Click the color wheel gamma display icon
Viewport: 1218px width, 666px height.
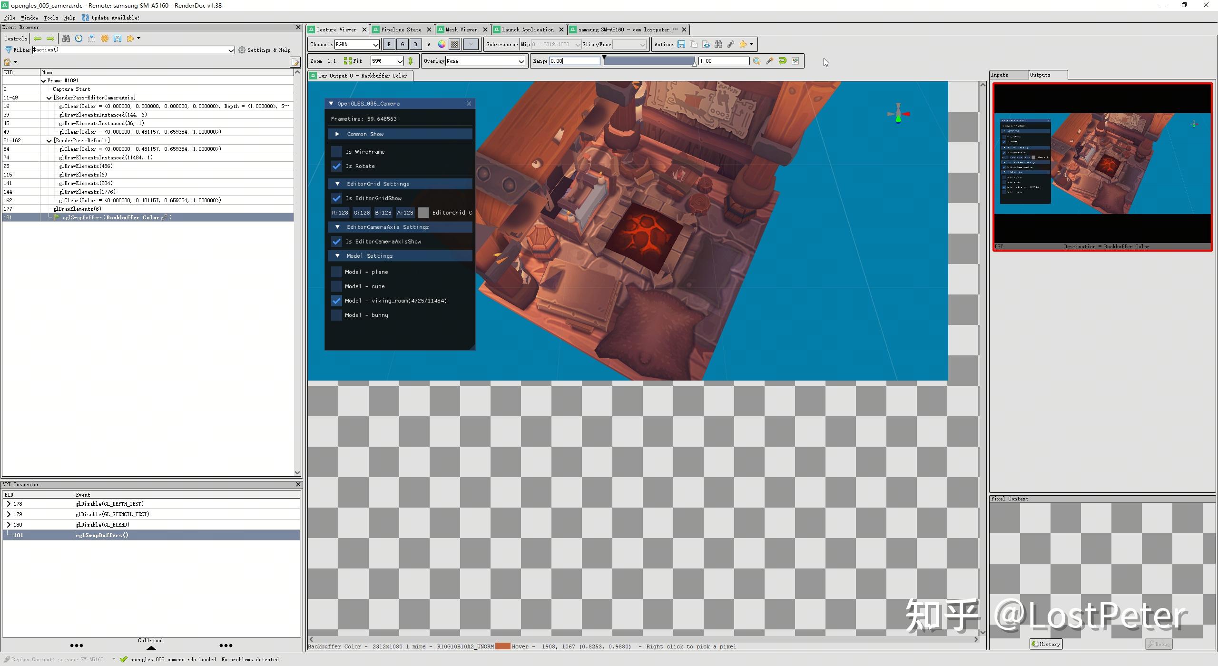click(442, 44)
